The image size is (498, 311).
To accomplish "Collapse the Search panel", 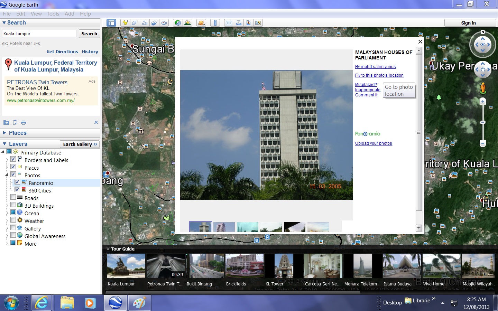I will (x=4, y=23).
